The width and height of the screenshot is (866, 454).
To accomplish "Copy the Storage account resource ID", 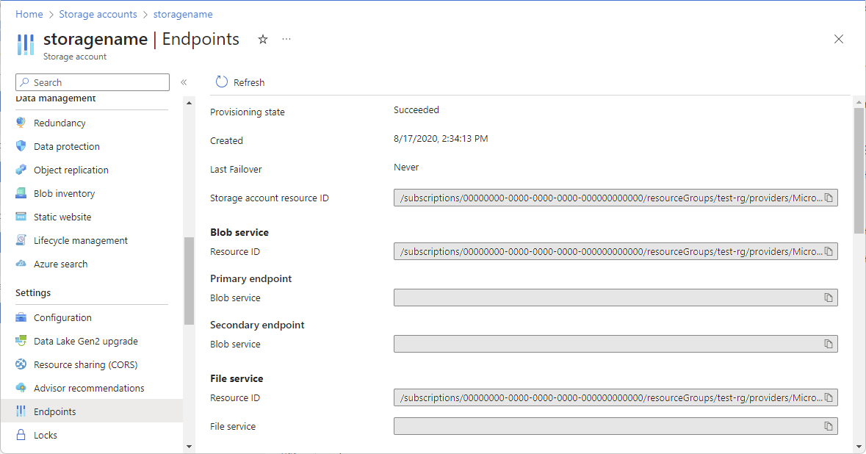I will tap(828, 198).
